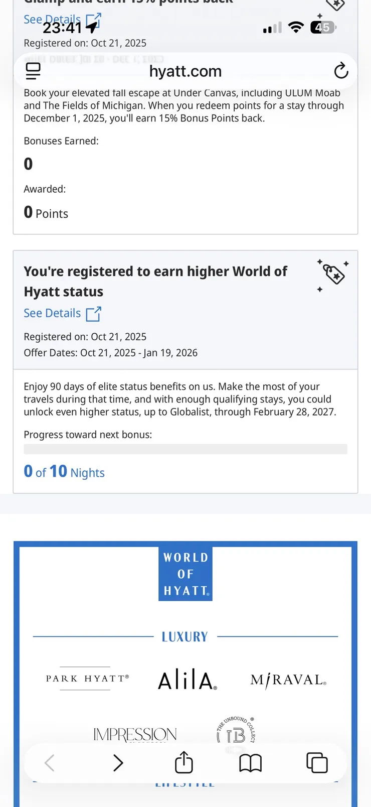Tap the Safari reload page icon

(x=341, y=71)
